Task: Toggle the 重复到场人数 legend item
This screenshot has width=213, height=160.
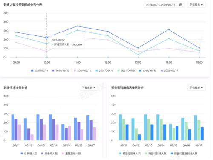Action: [x=71, y=154]
